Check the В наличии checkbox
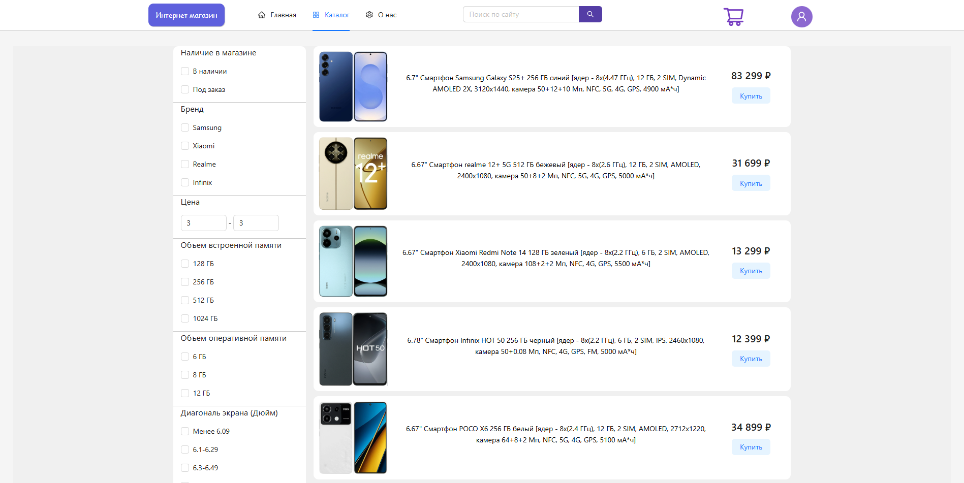Screen dimensions: 964x483 185,71
